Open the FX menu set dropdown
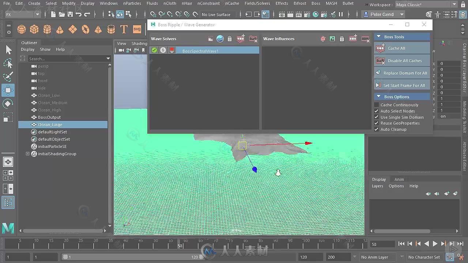 coord(23,14)
